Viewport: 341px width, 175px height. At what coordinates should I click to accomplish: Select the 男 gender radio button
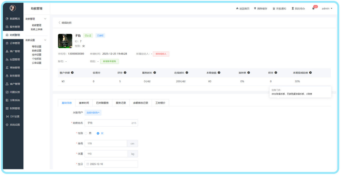(86, 133)
